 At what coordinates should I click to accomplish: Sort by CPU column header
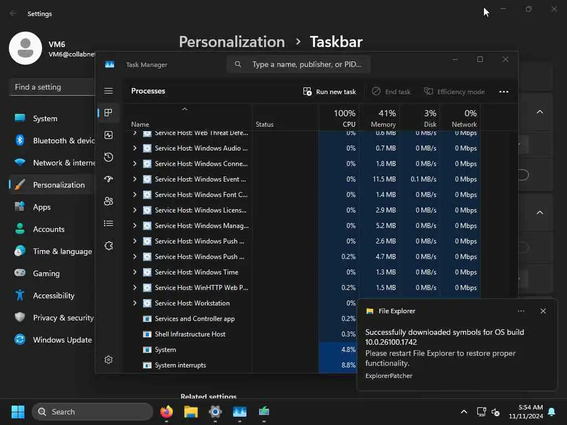[339, 118]
